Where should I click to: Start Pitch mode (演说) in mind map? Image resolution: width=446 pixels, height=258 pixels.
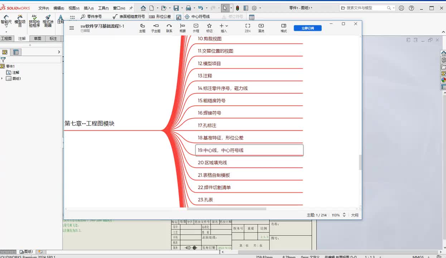[261, 28]
